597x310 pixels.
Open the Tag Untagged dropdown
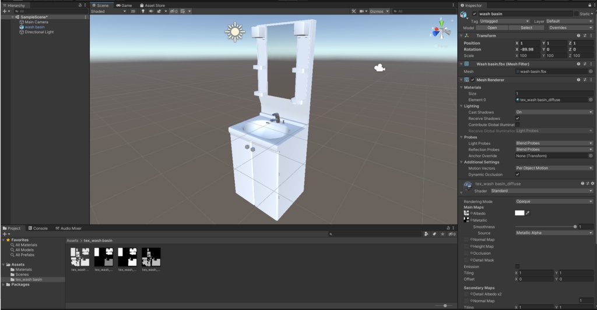(504, 22)
